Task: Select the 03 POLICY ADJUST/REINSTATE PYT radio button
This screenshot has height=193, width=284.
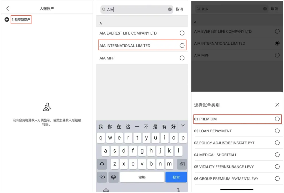Action: 277,143
